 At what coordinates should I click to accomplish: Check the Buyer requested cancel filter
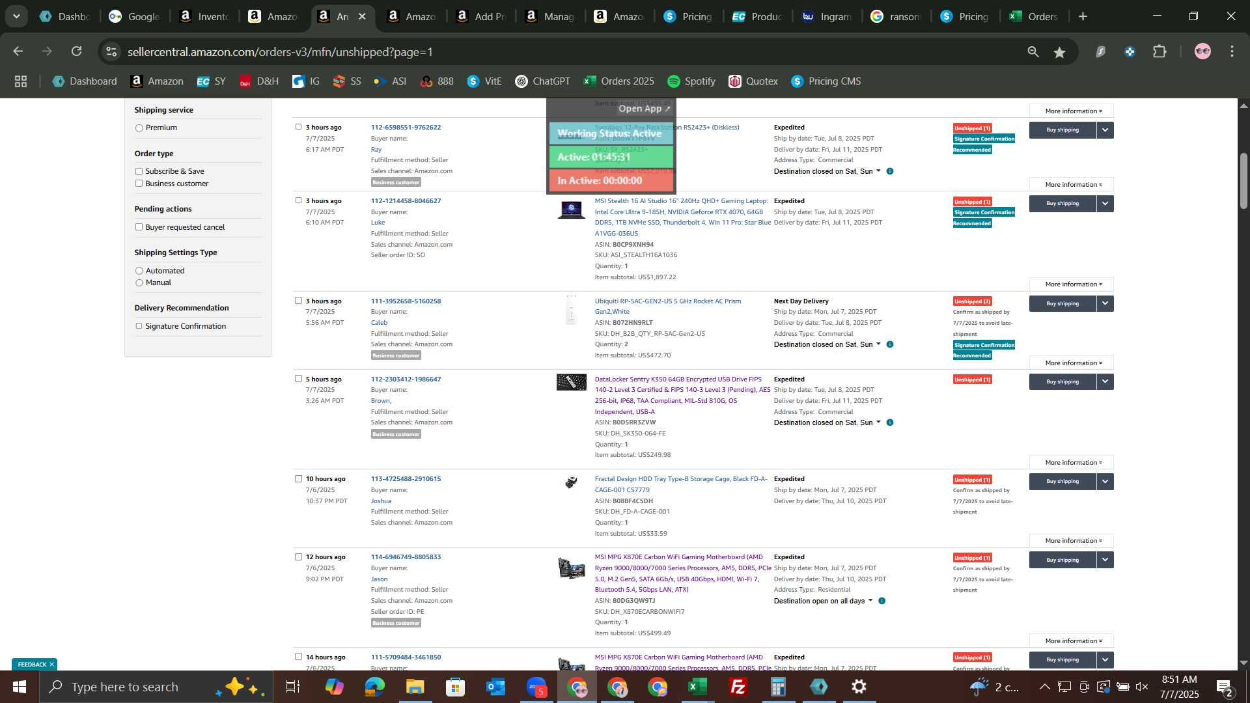tap(139, 227)
